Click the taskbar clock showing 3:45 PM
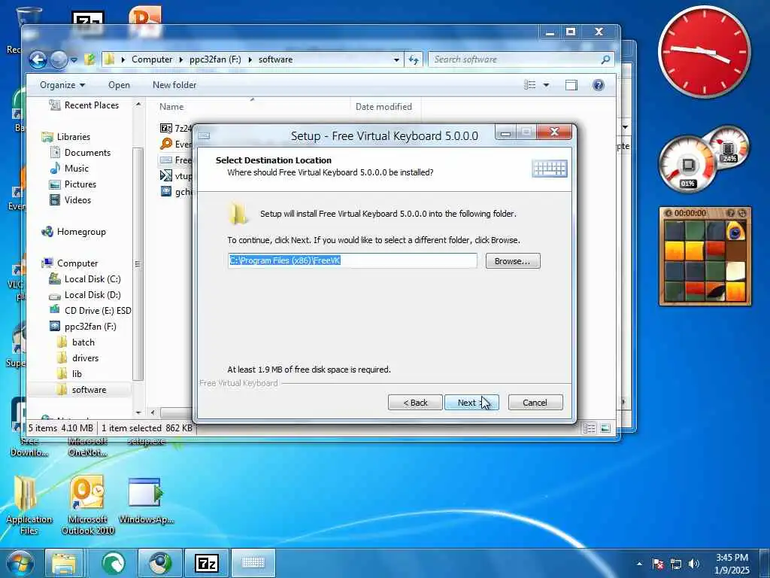The height and width of the screenshot is (578, 770). pos(732,564)
